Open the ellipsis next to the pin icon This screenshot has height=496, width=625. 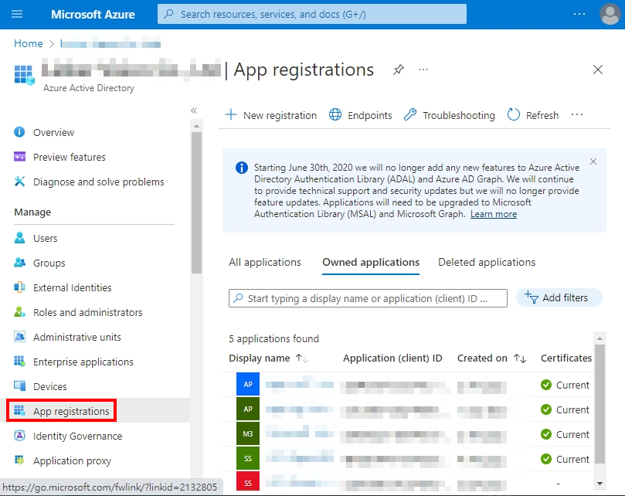pyautogui.click(x=423, y=70)
